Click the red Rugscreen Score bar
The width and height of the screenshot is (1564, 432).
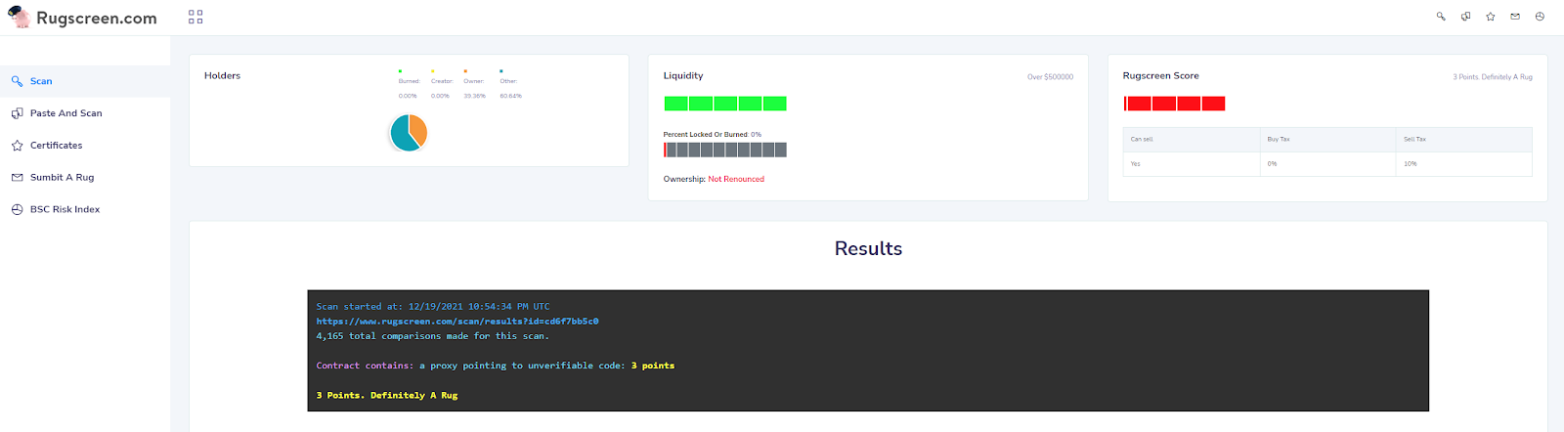pyautogui.click(x=1174, y=104)
